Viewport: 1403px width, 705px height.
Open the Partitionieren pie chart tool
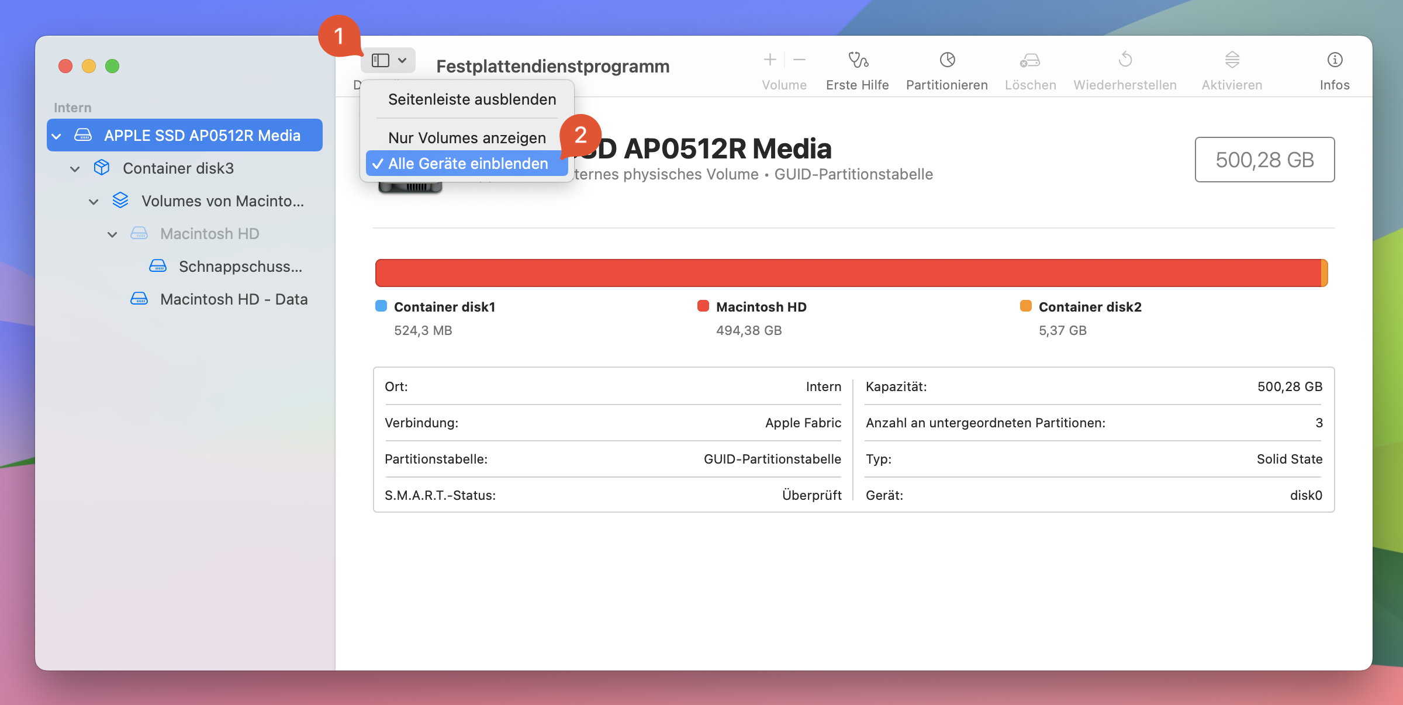click(947, 60)
